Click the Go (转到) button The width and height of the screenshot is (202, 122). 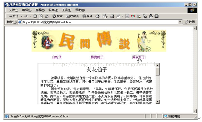click(x=190, y=22)
